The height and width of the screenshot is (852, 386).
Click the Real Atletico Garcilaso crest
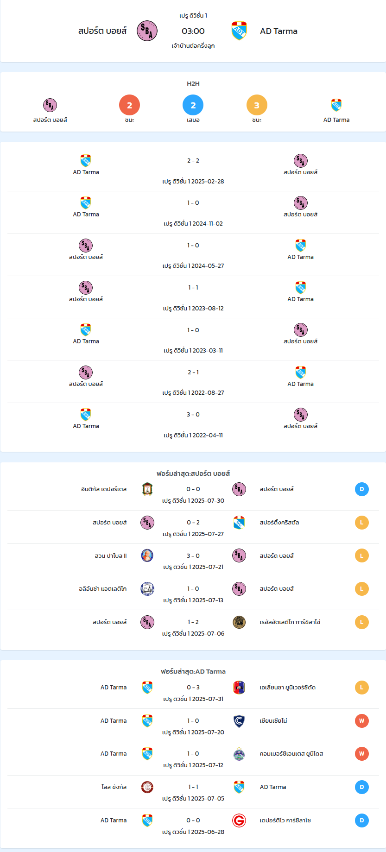coord(239,622)
